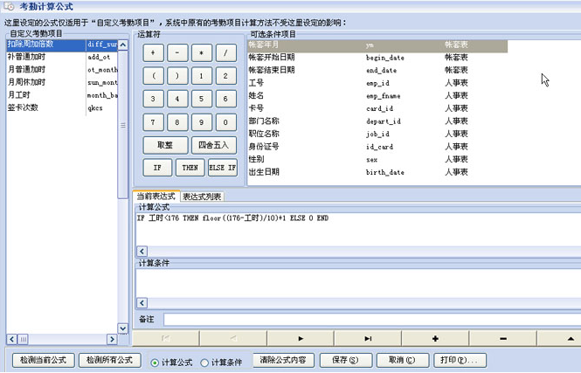Open the 当前表达式 tab
Viewport: 581px width, 373px height.
(x=156, y=197)
